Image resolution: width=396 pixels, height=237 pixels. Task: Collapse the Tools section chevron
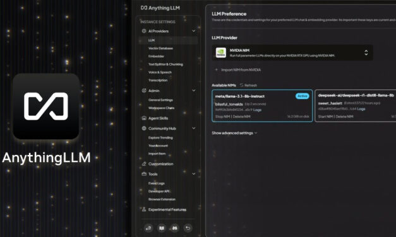click(194, 174)
